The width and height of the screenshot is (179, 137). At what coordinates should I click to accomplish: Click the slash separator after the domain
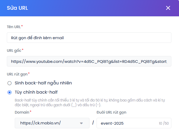click(x=93, y=123)
